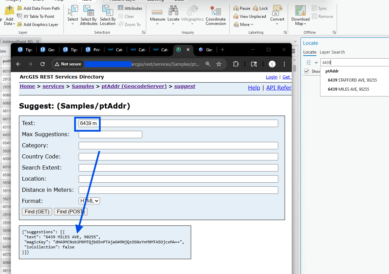Viewport: 389px width, 274px height.
Task: Open the Attributes pane button
Action: [130, 8]
